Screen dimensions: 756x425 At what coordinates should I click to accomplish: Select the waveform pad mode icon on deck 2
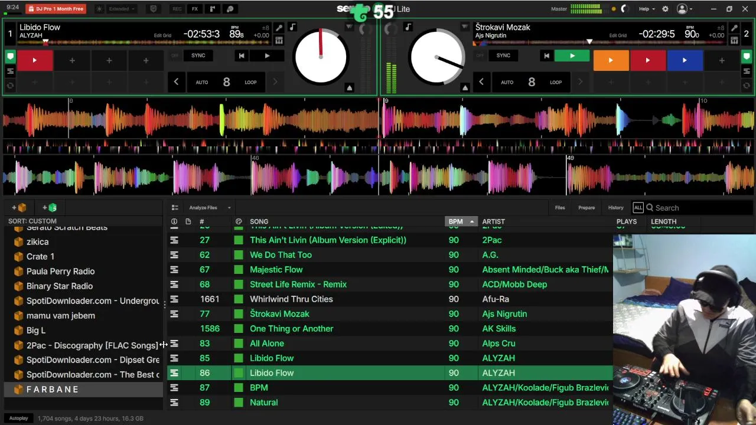point(747,71)
